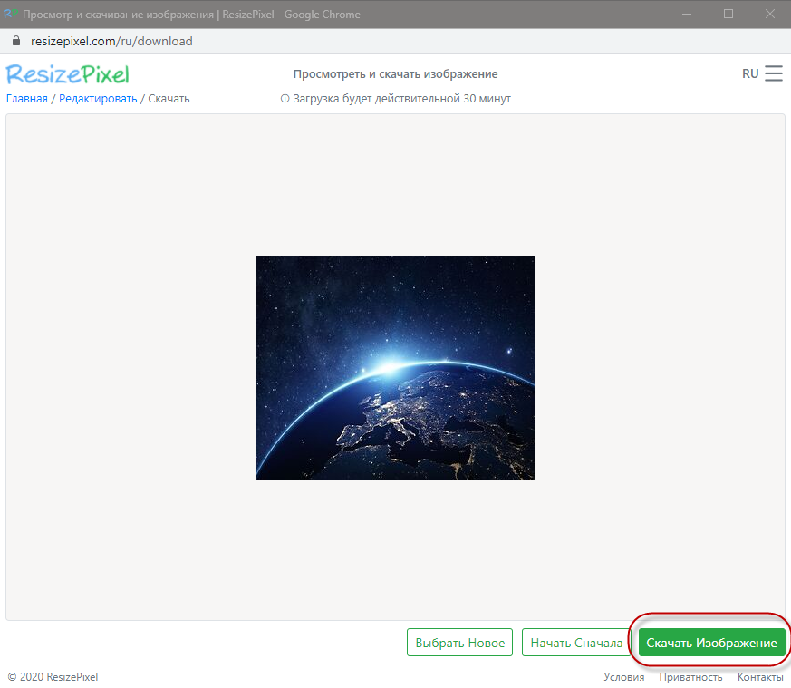Screen dimensions: 791x688
Task: Switch the RU language selector
Action: pos(750,73)
